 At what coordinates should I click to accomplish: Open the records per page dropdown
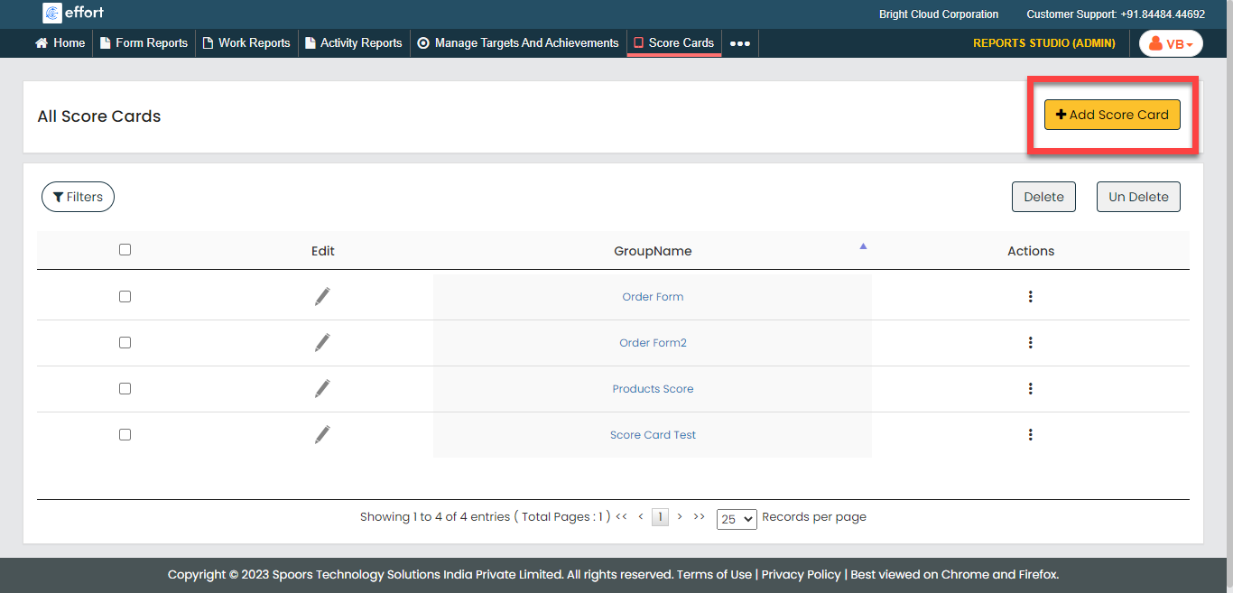pyautogui.click(x=736, y=519)
